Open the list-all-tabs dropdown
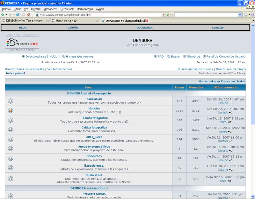 tap(253, 21)
